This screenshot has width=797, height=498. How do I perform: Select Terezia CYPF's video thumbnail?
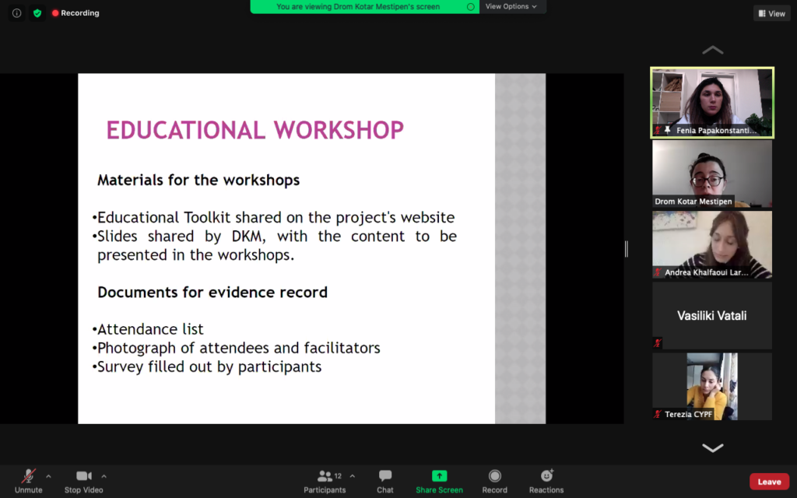click(x=712, y=386)
